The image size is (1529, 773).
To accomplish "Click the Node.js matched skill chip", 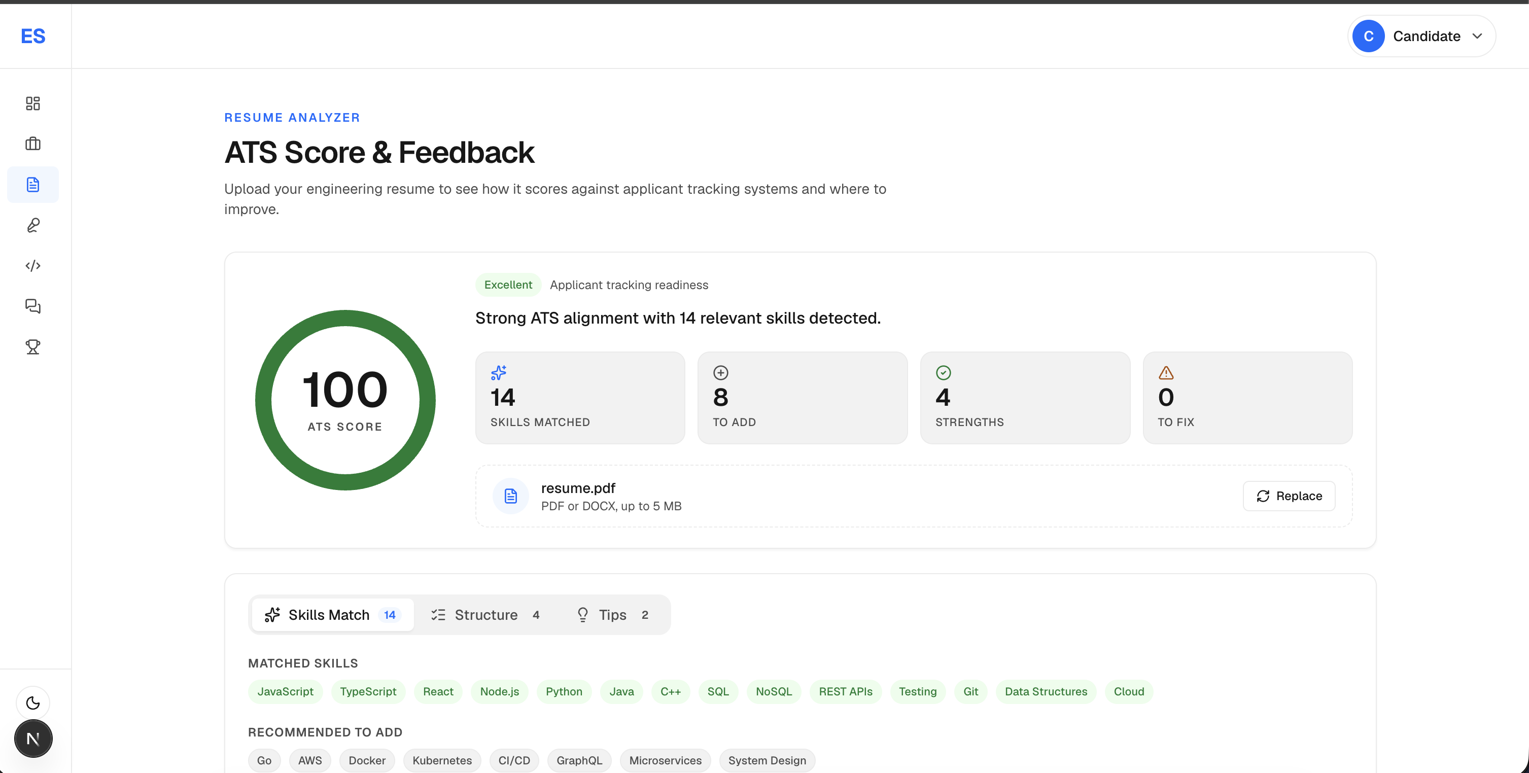I will [499, 692].
